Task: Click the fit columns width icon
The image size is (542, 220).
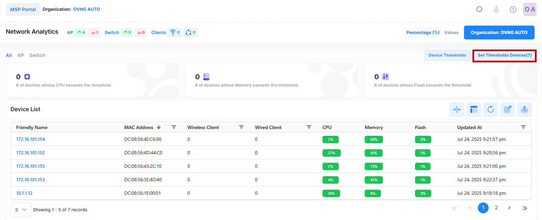Action: pos(457,109)
